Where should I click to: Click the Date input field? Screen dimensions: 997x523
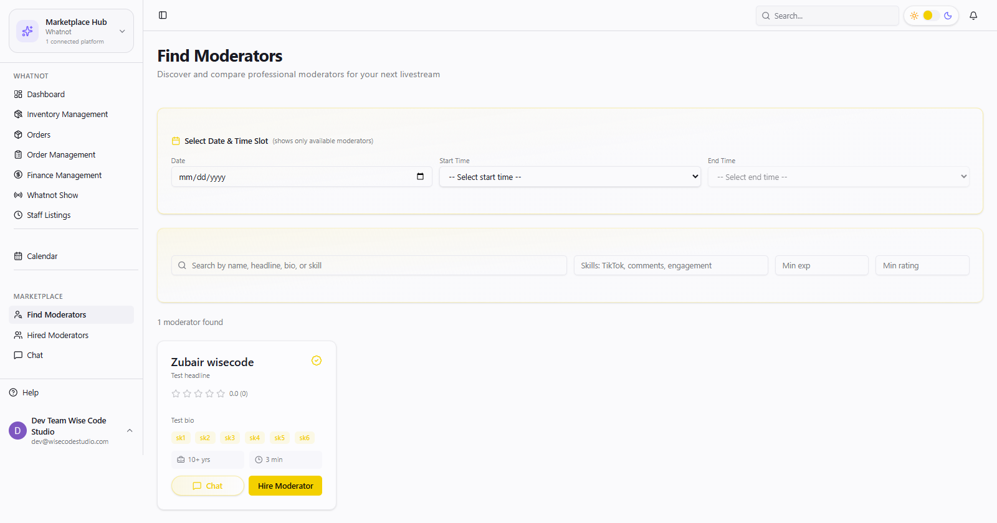(x=302, y=177)
